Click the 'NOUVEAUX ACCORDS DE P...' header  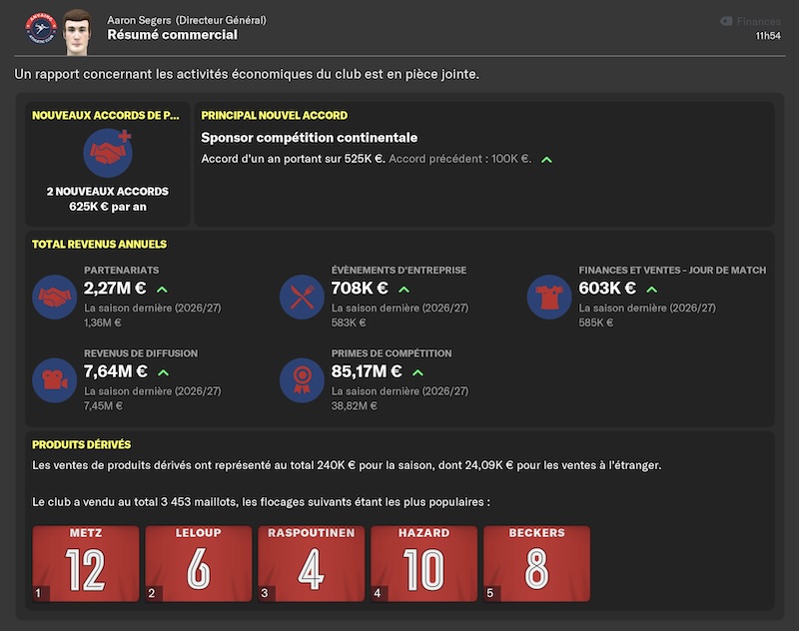click(106, 116)
